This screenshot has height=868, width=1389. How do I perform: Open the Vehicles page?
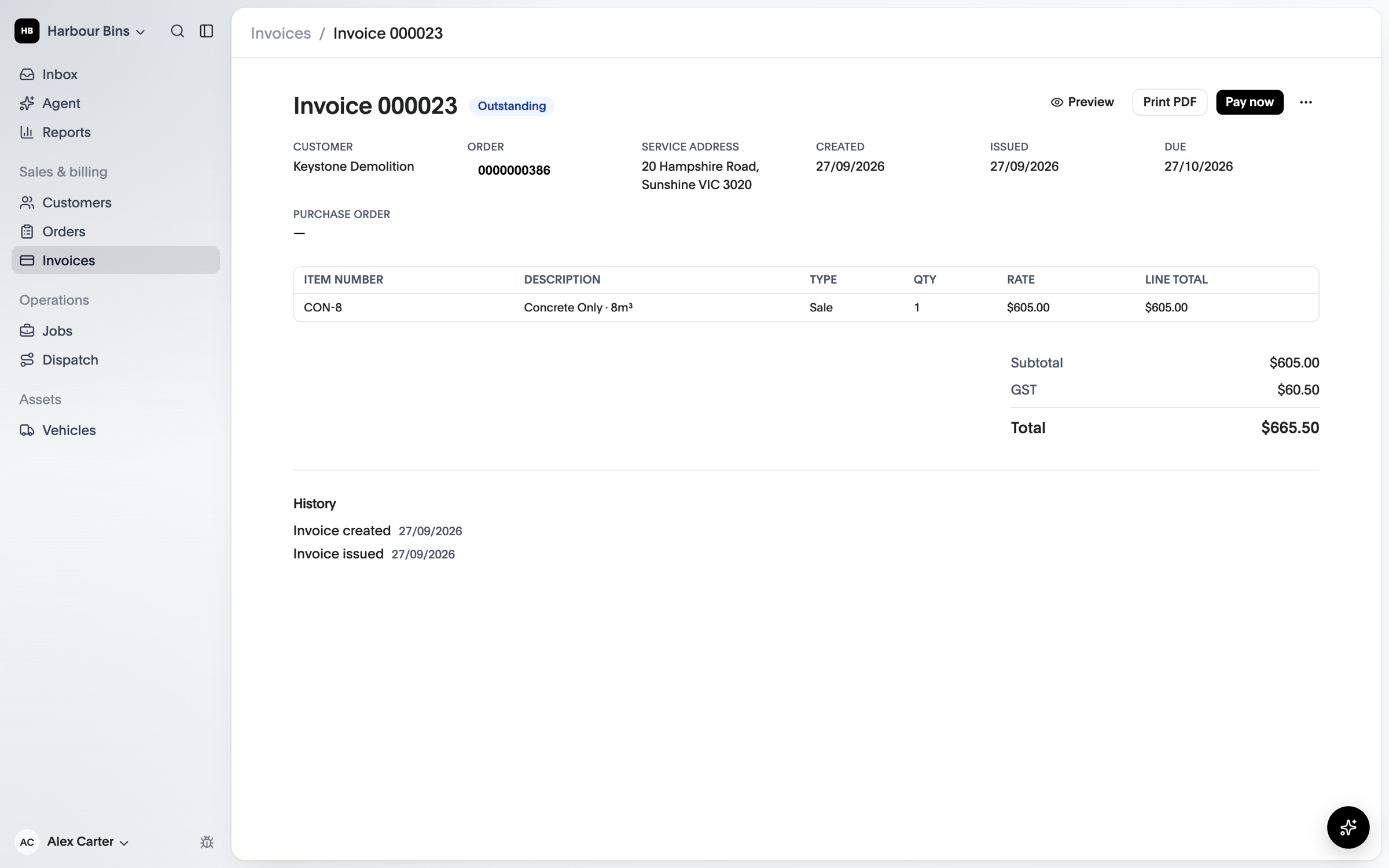click(x=116, y=431)
